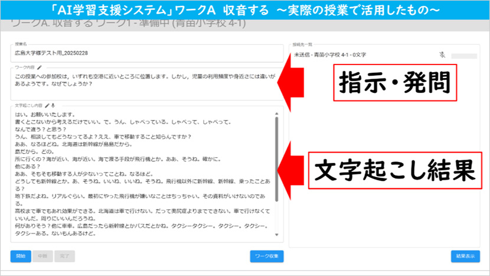Screen dimensions: 490x276
Task: Click the ワーク収集 button
Action: [x=267, y=256]
